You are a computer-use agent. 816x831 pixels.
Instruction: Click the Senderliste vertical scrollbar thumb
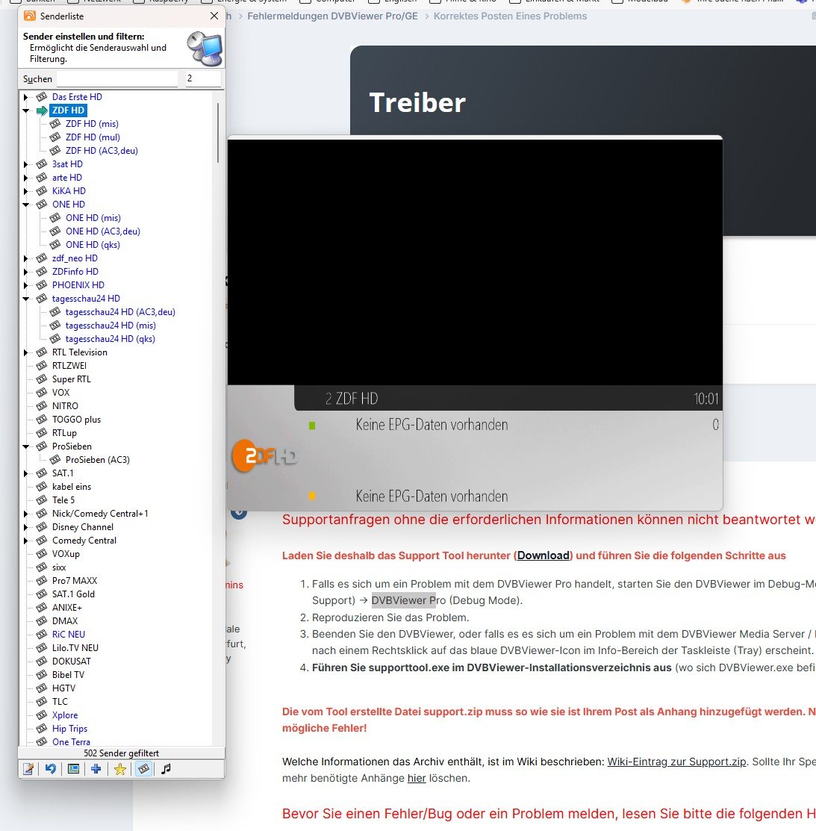(x=218, y=132)
